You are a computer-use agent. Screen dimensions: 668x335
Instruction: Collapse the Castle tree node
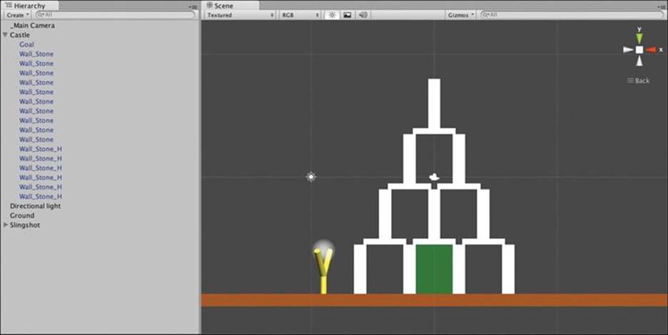tap(5, 35)
